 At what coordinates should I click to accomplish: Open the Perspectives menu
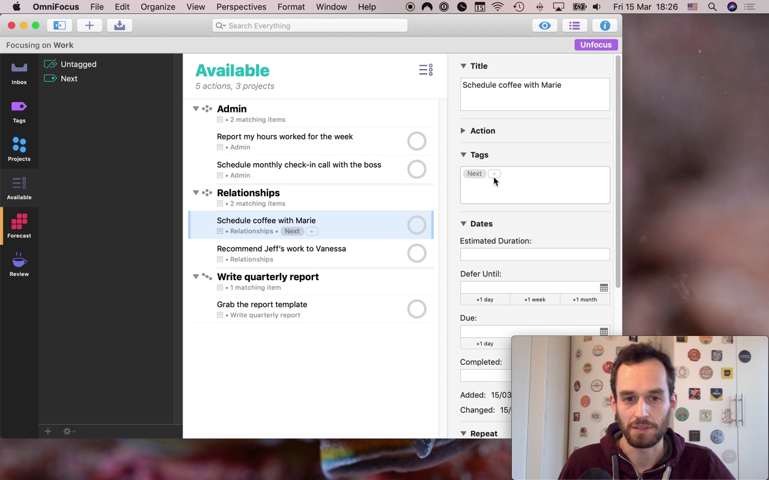241,7
